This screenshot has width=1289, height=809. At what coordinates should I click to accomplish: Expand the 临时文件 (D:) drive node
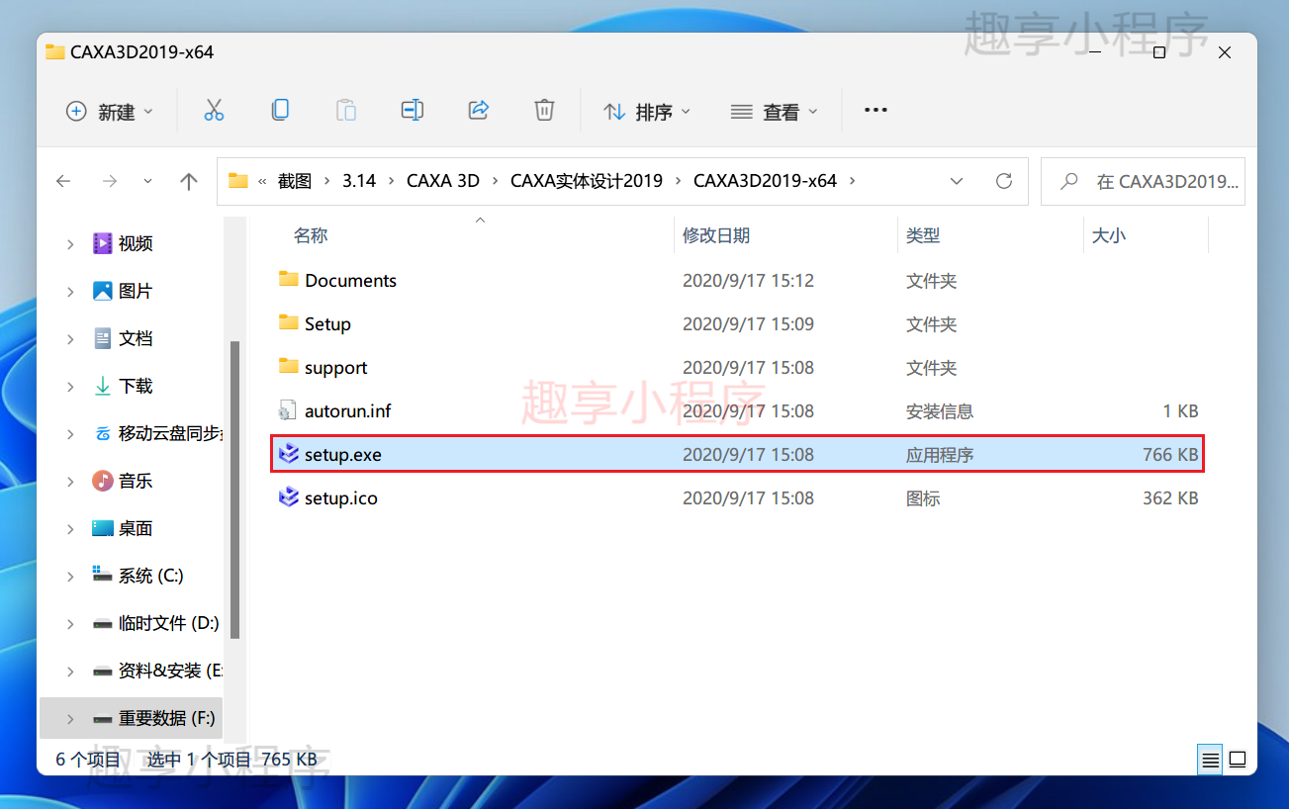(x=70, y=623)
